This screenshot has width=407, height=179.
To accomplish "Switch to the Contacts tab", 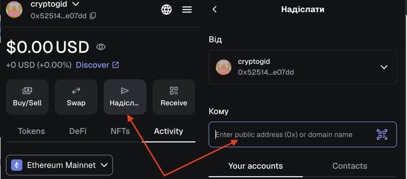I will [x=350, y=166].
